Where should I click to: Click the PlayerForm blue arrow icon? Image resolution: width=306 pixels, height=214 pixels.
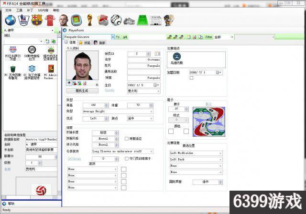[65, 31]
